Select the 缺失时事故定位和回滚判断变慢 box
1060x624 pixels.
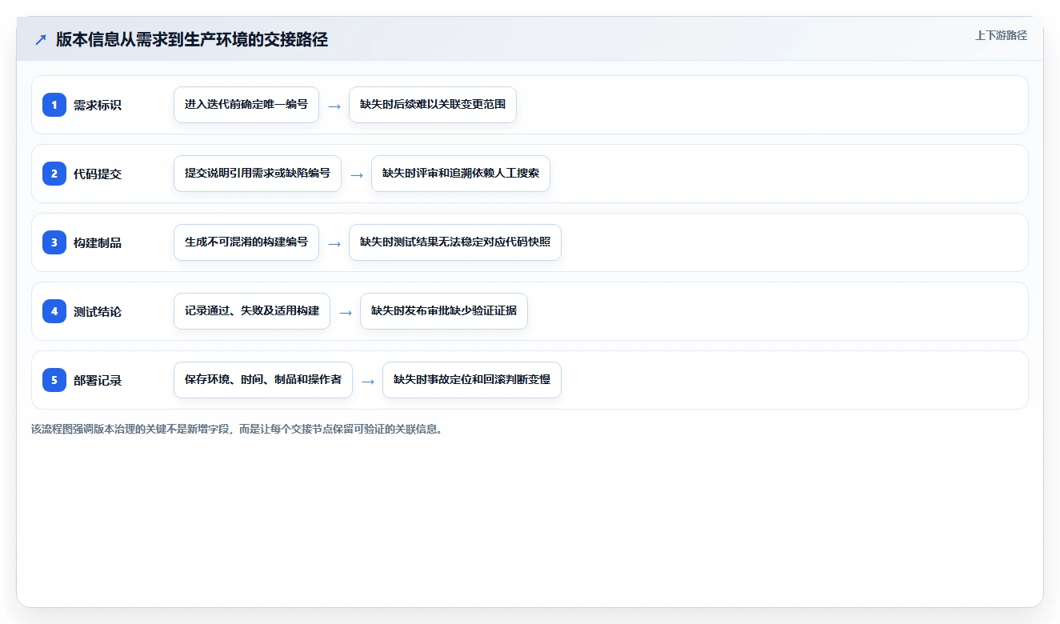[472, 380]
